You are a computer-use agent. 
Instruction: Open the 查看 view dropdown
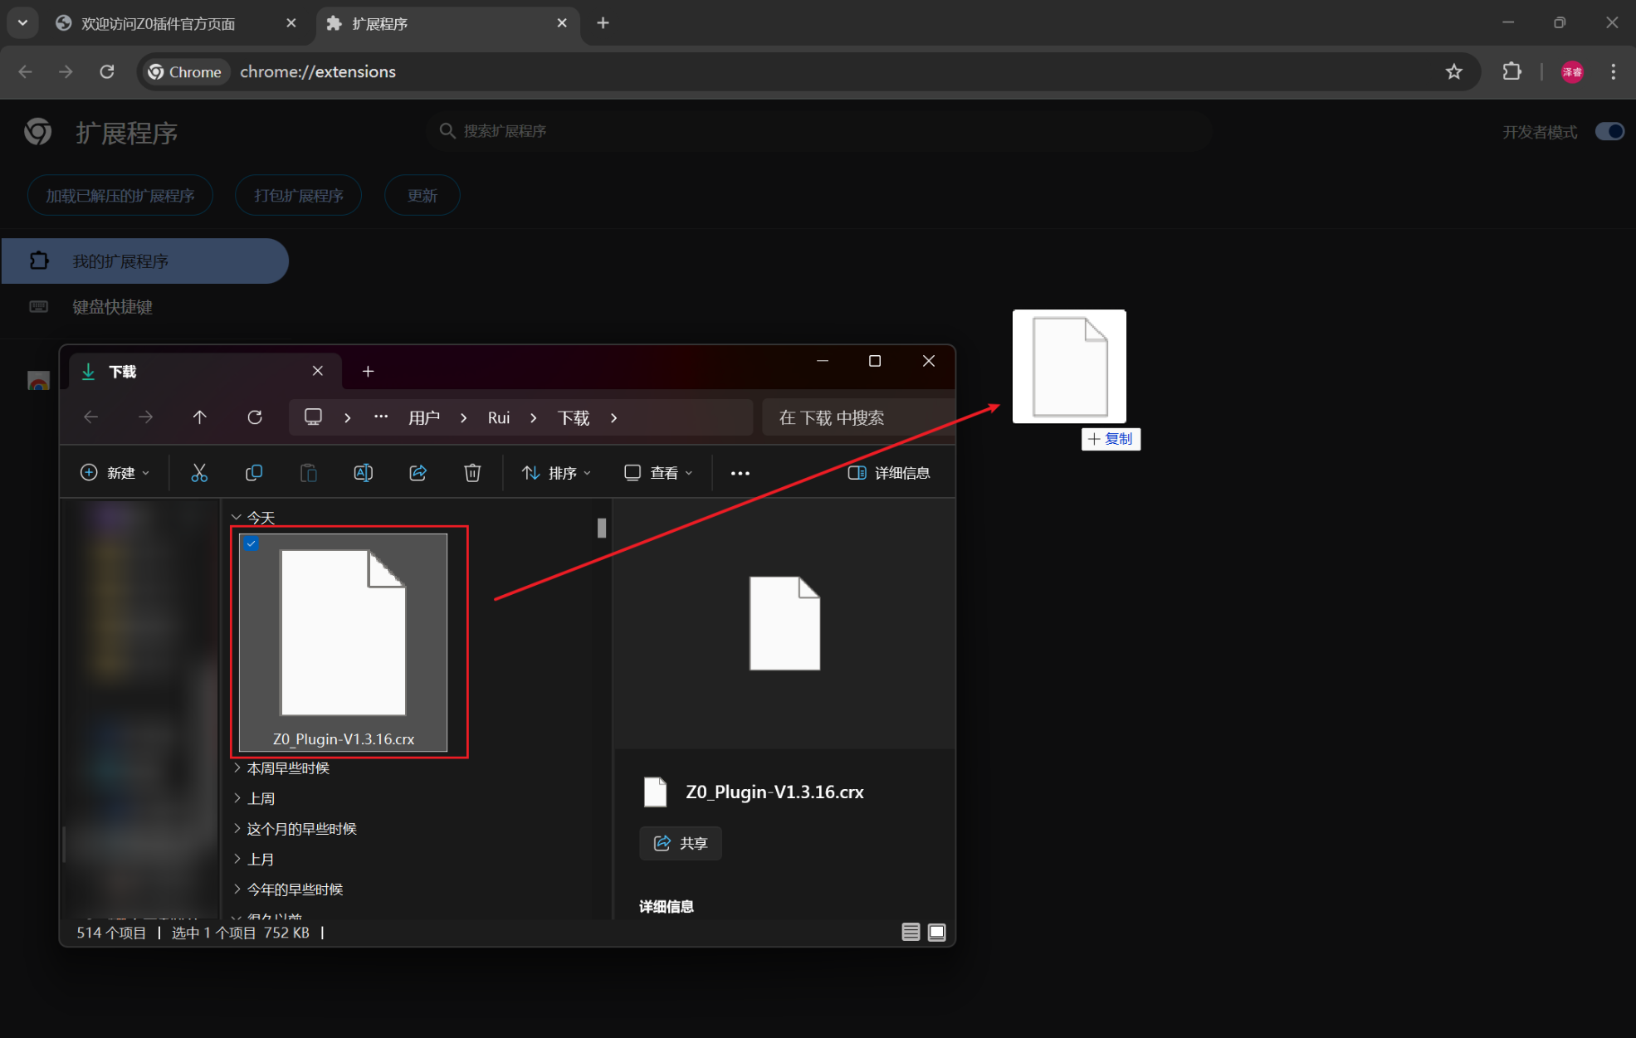click(x=657, y=473)
